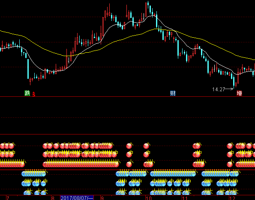Viewport: 255px width, 200px height.
Task: Select the 2017/08/07 date label
Action: (77, 198)
